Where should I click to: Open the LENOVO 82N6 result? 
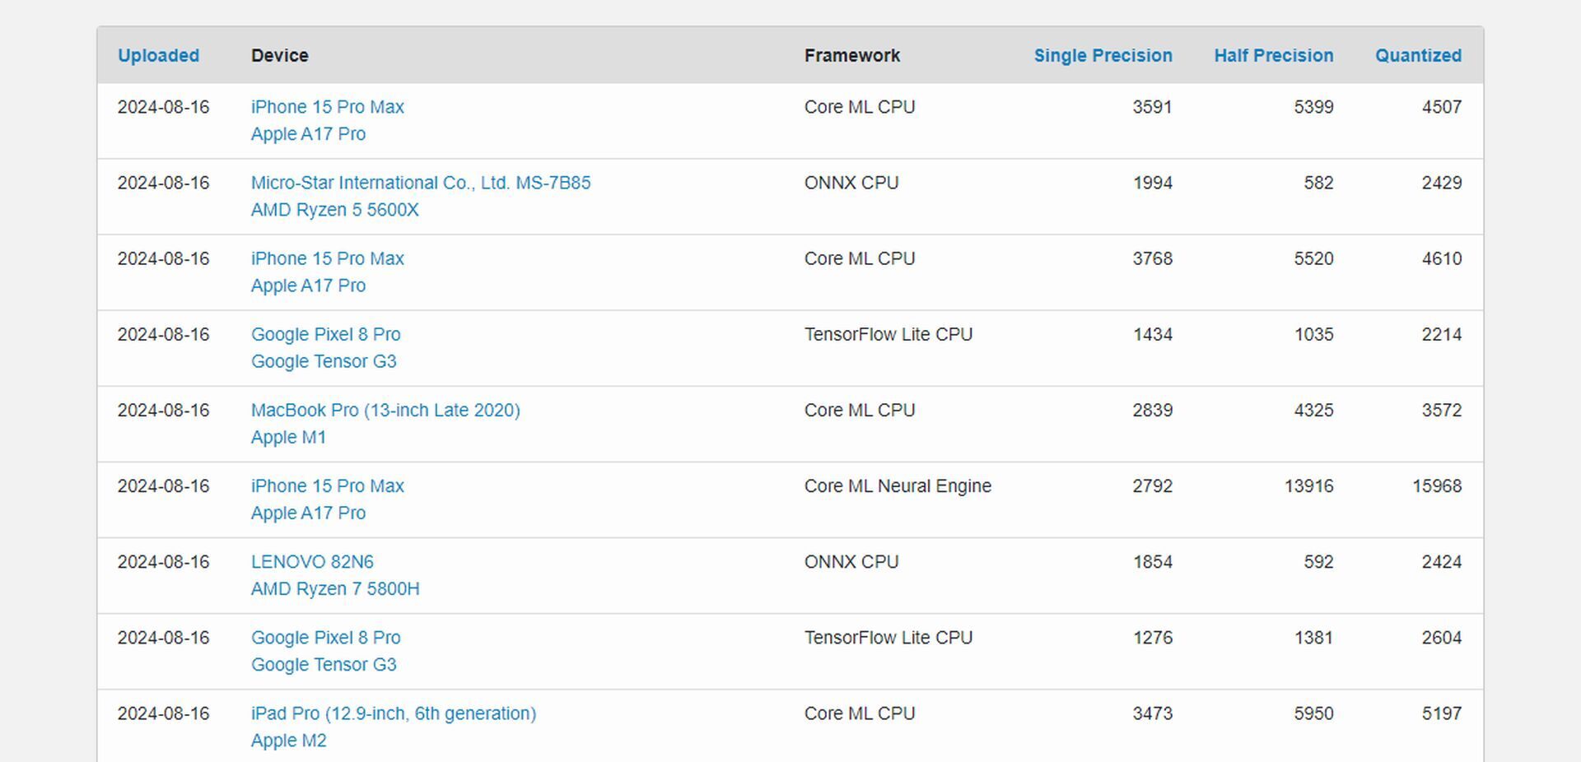coord(312,562)
